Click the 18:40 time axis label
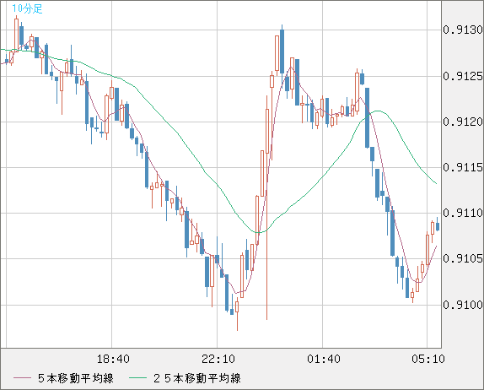This screenshot has height=390, width=484. click(113, 359)
